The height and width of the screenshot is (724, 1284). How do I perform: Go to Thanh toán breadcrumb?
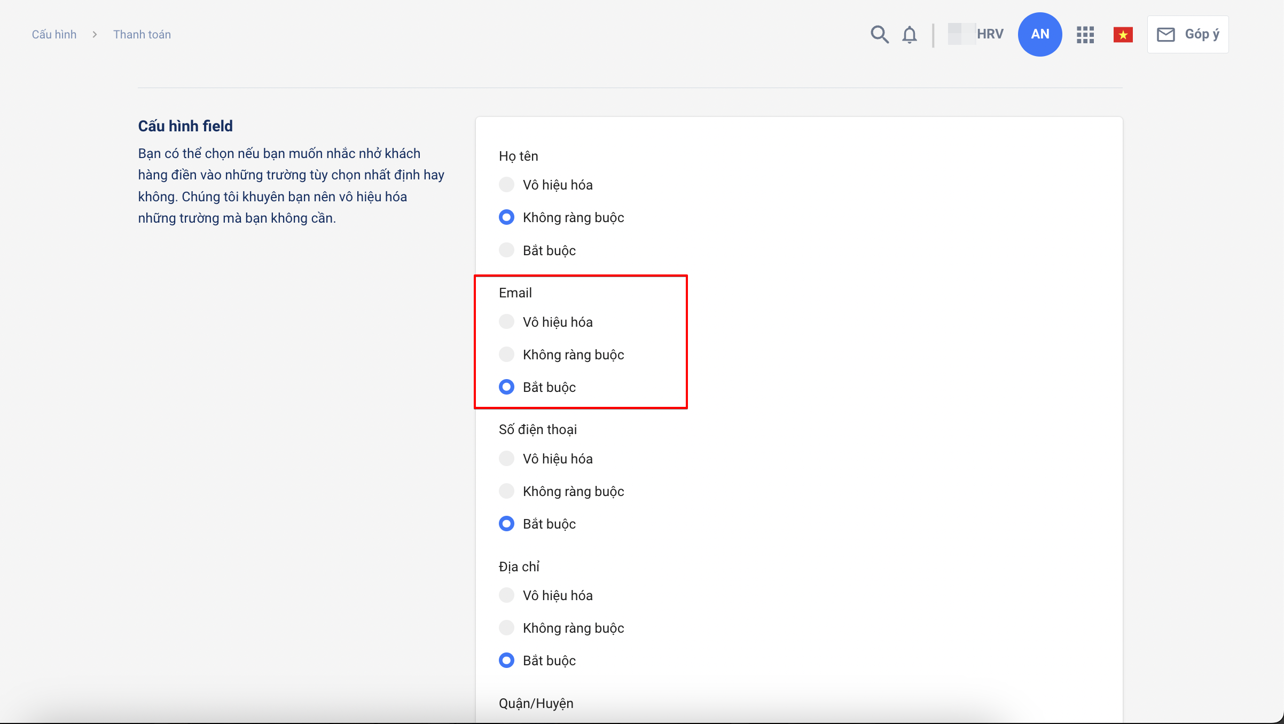142,35
